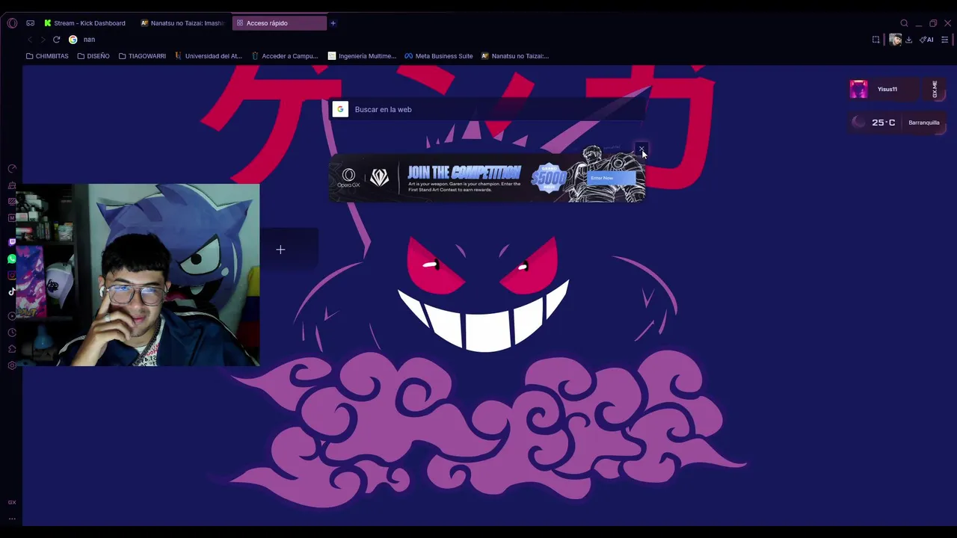Open the user profile avatar in toolbar
Image resolution: width=957 pixels, height=538 pixels.
coord(895,40)
